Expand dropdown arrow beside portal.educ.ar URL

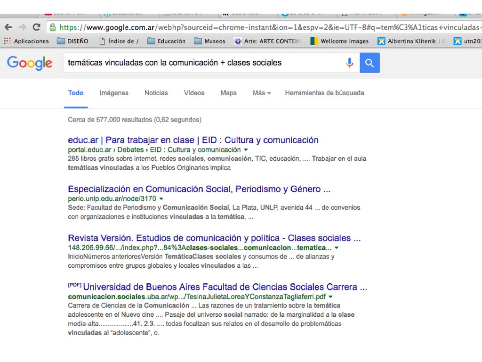click(246, 150)
